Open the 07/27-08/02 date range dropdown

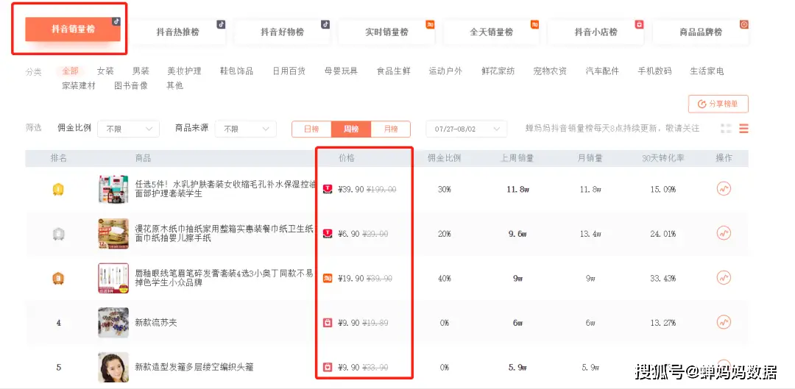click(467, 129)
